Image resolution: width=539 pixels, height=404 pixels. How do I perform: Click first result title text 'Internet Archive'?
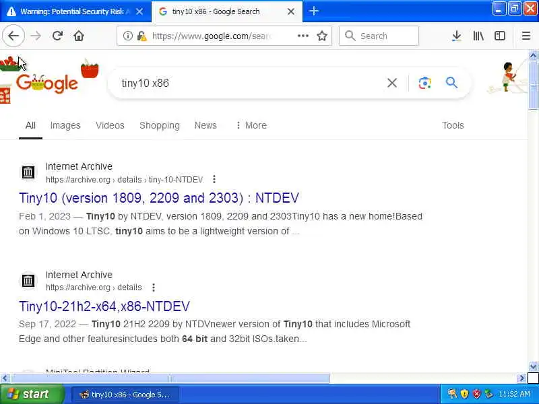tap(79, 166)
